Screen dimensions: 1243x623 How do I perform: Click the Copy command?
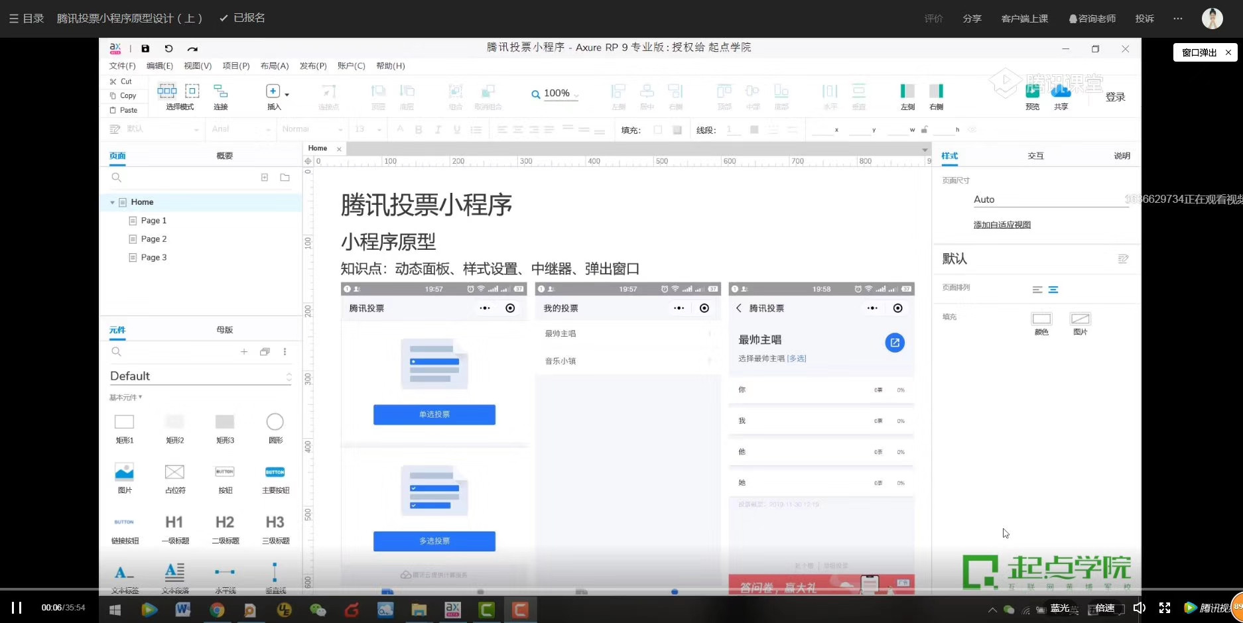pos(123,95)
